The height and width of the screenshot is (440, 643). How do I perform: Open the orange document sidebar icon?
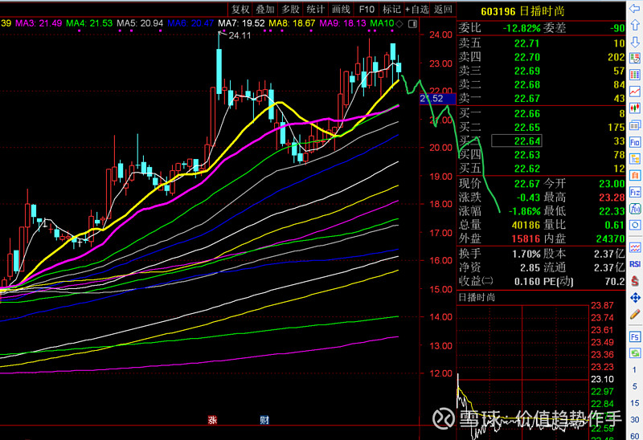pyautogui.click(x=635, y=175)
